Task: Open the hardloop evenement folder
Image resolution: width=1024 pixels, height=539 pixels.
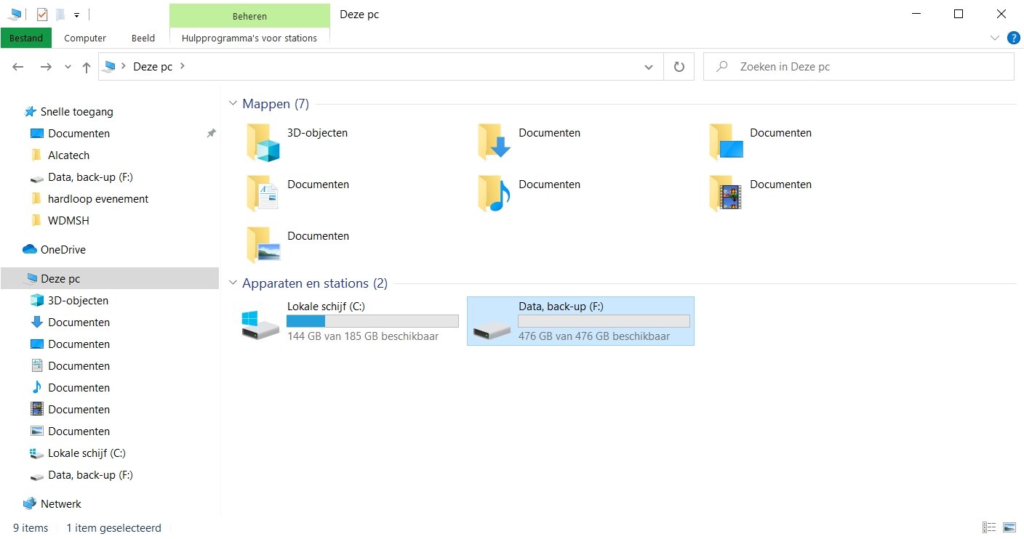Action: 98,199
